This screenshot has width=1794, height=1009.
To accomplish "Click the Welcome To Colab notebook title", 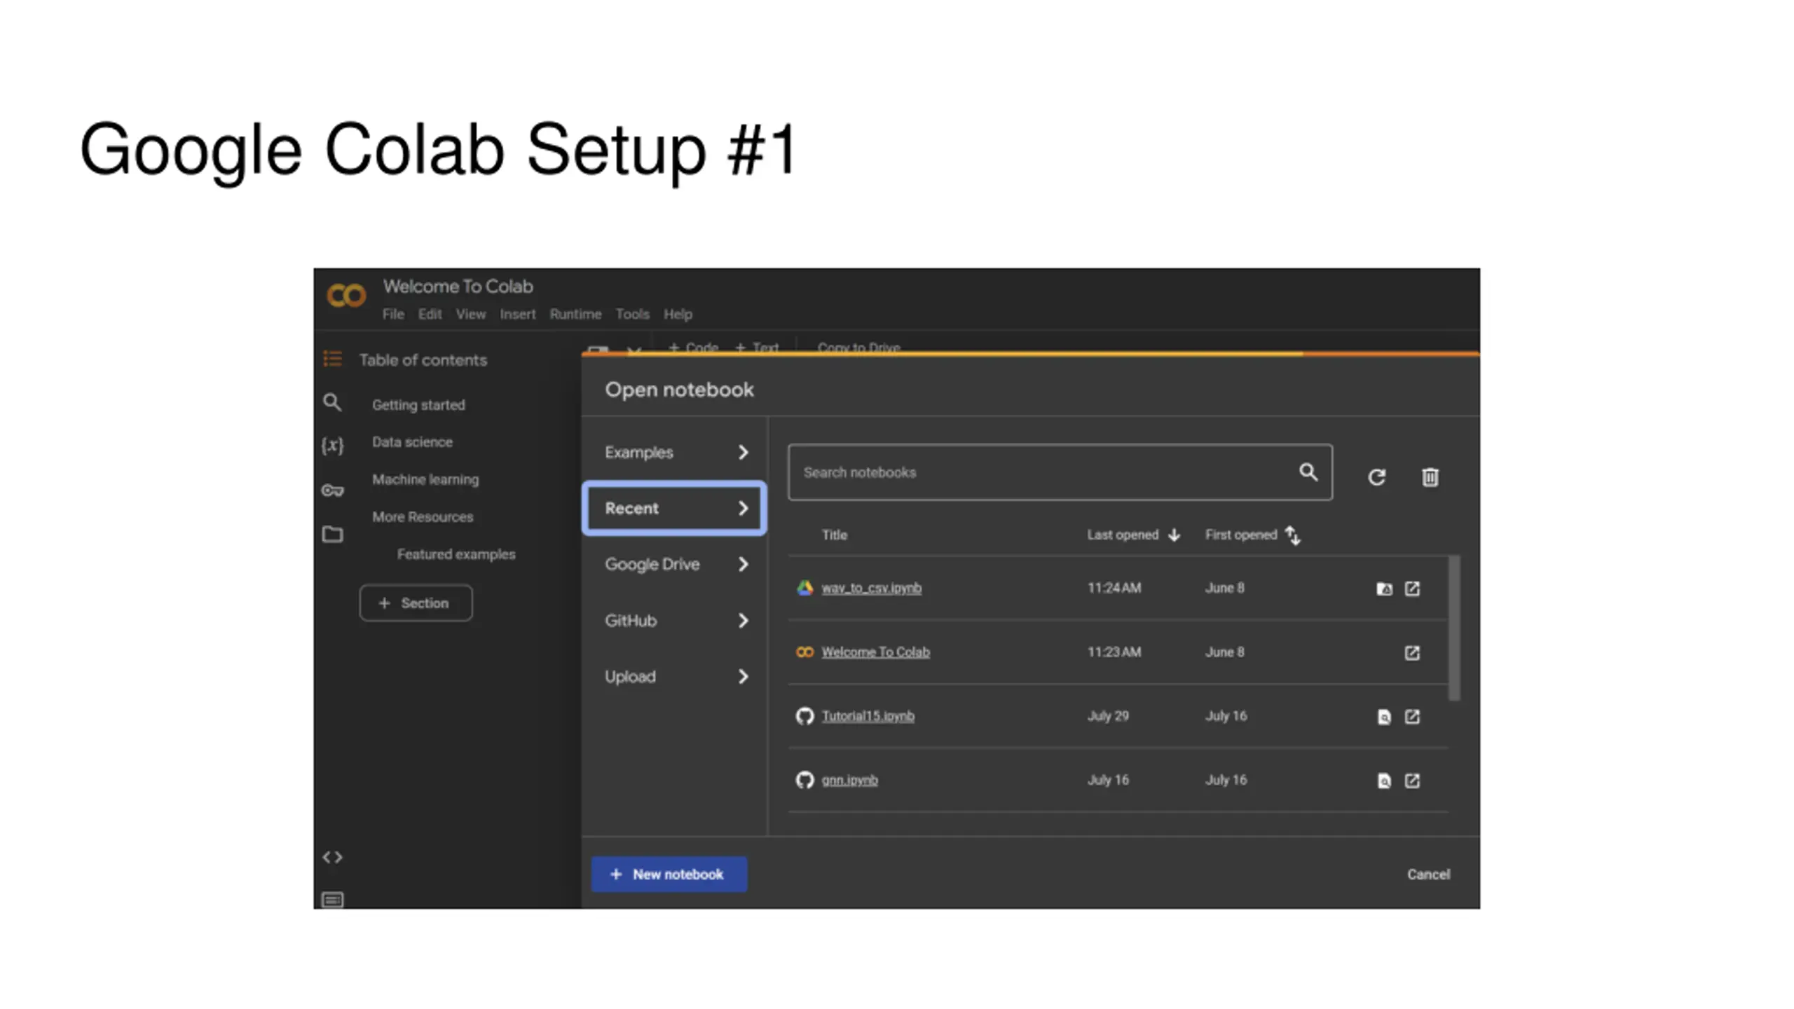I will pos(458,287).
